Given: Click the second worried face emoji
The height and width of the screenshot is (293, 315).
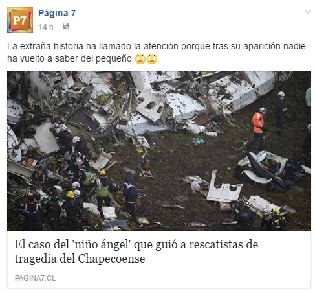Looking at the screenshot, I should (152, 59).
